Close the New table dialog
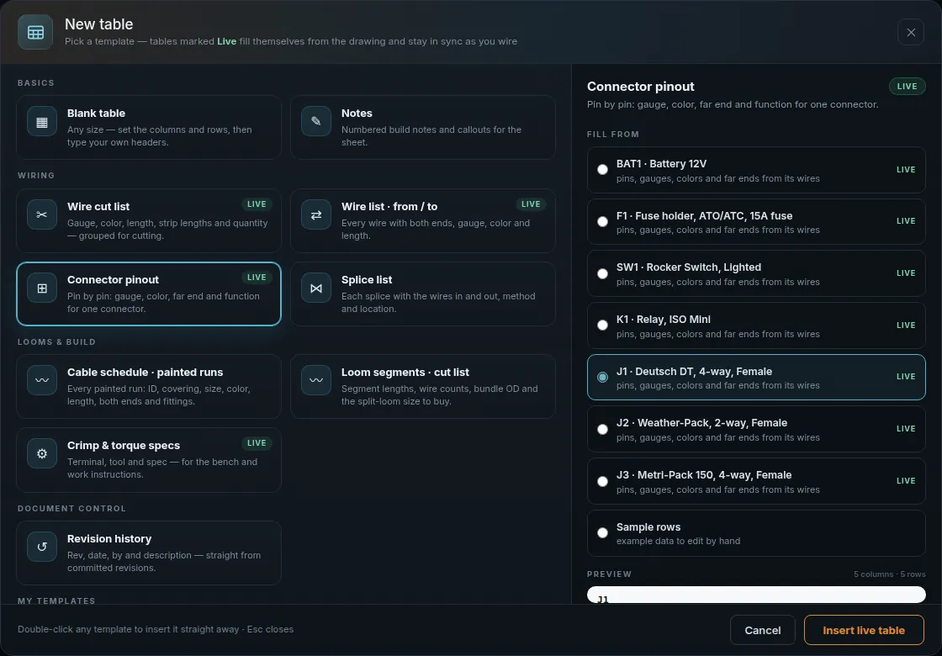This screenshot has height=656, width=942. 911,33
